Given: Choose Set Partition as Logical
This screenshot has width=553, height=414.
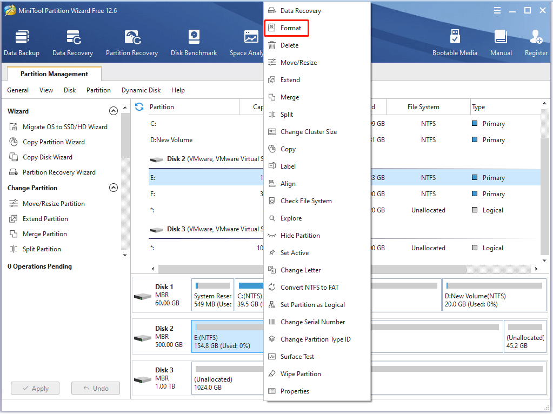Looking at the screenshot, I should (317, 304).
